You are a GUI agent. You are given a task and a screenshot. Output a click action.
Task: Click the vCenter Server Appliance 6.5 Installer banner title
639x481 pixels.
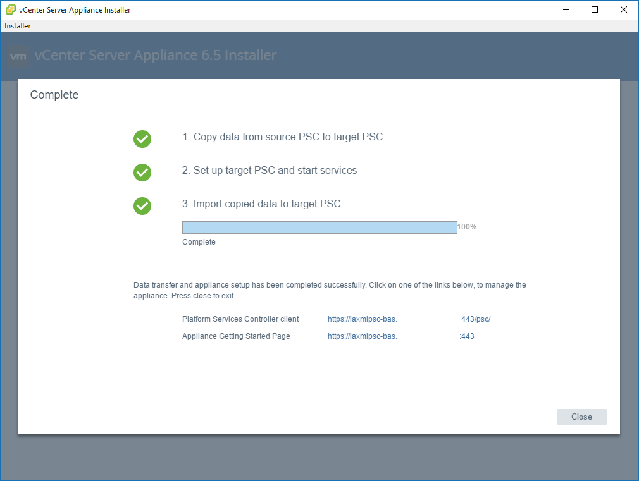(155, 56)
